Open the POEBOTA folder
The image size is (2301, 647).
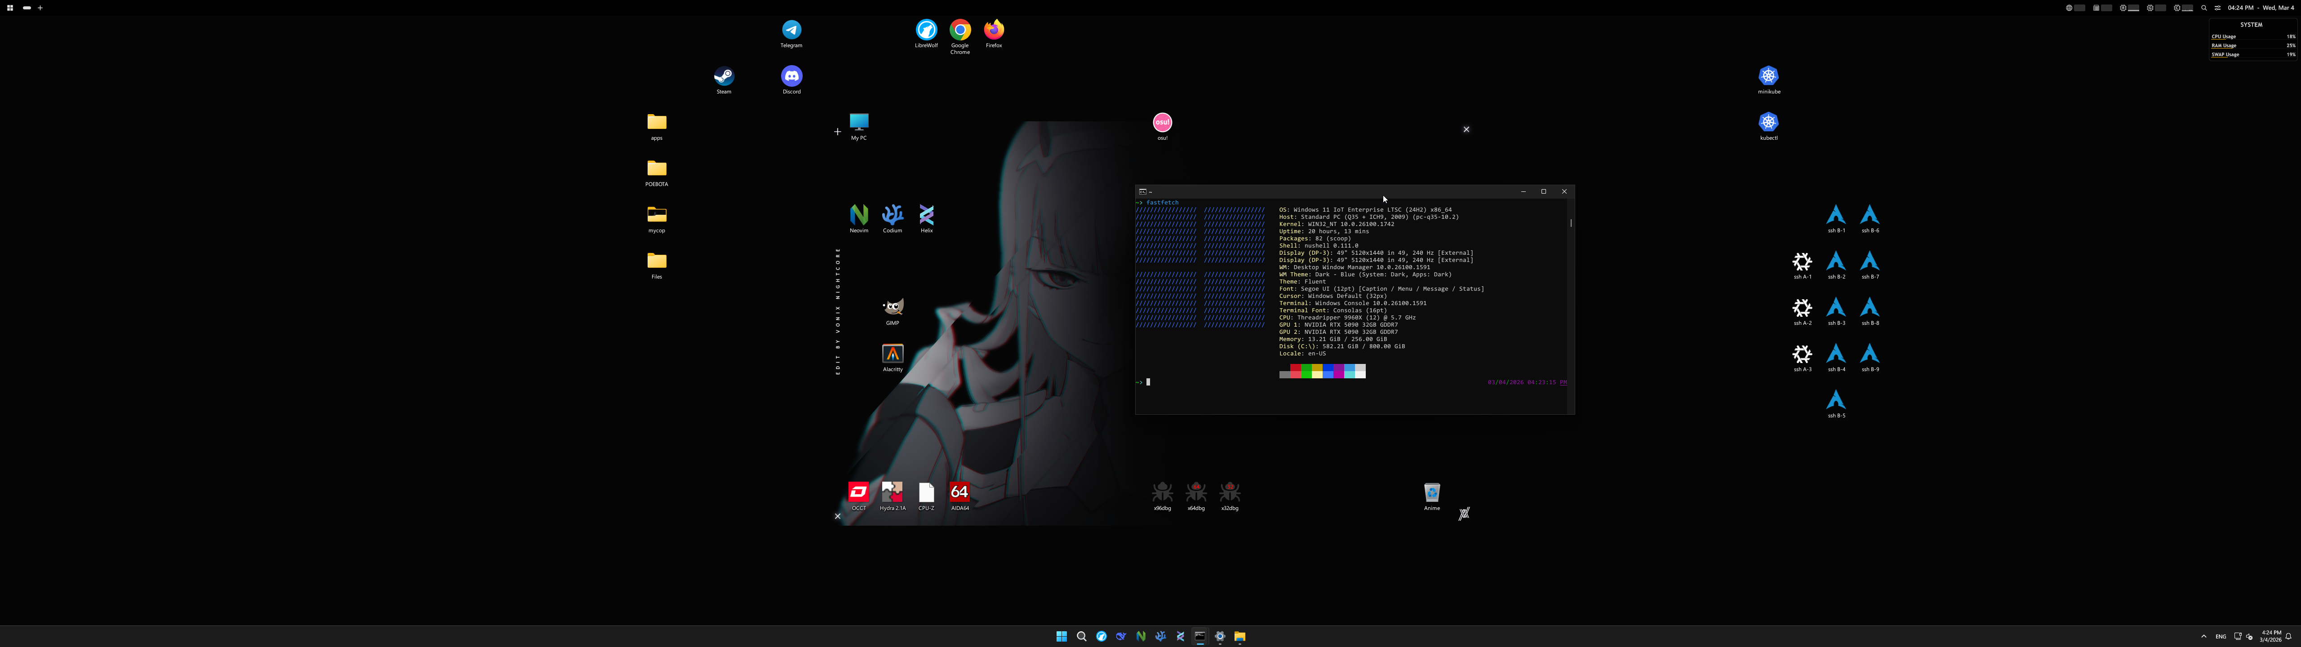tap(657, 169)
